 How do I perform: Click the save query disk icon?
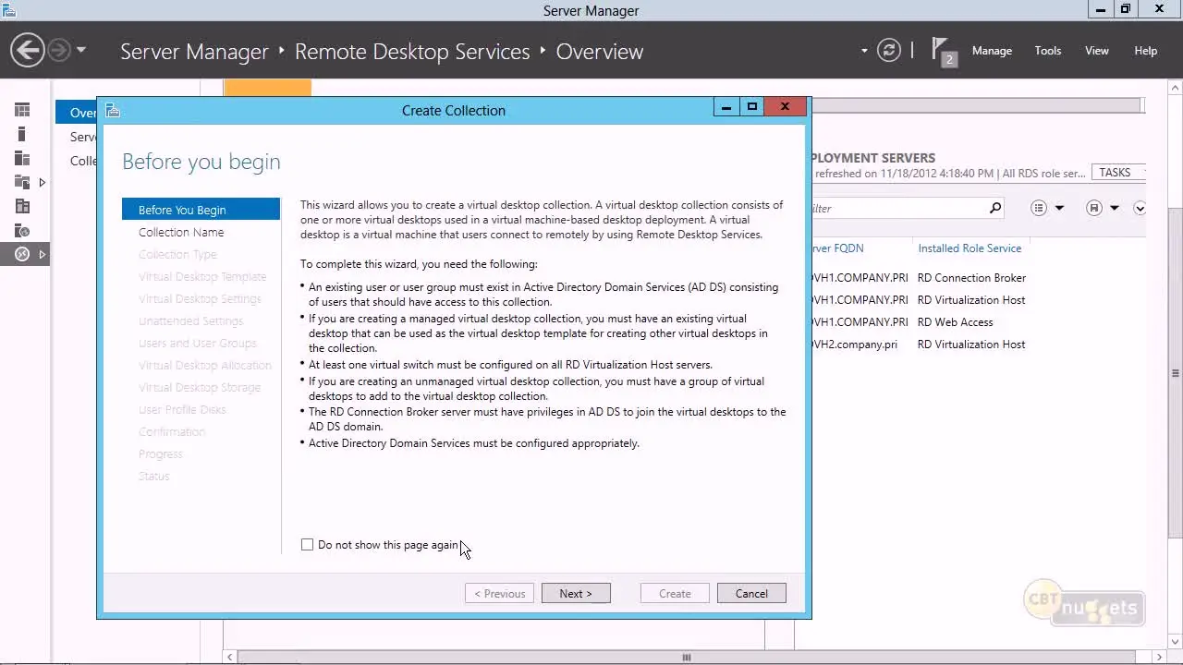(1094, 208)
